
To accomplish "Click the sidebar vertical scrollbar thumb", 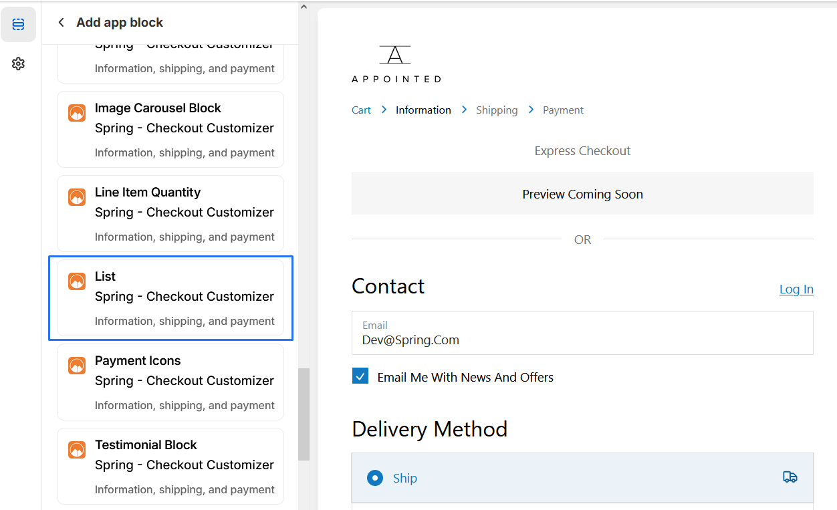I will [304, 413].
